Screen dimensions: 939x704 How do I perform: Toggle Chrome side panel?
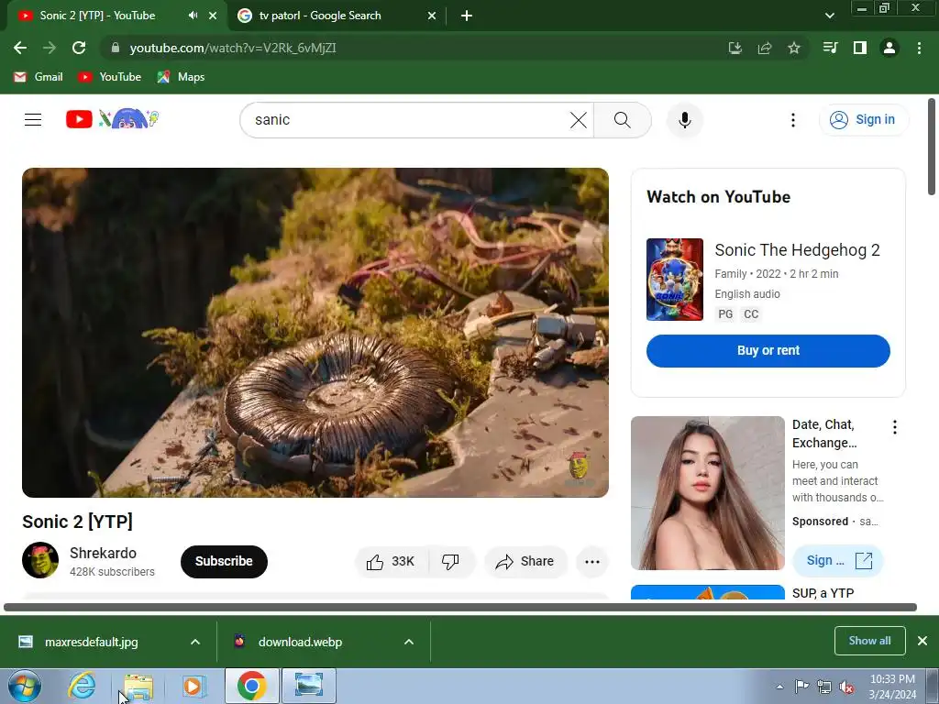pos(860,48)
